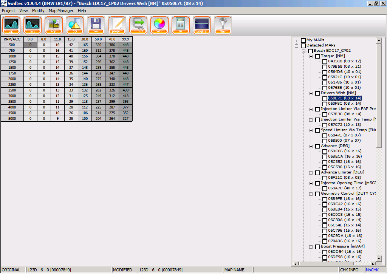Screen dimensions: 387x274
Task: Switch to hex view icon
Action: [x=33, y=25]
